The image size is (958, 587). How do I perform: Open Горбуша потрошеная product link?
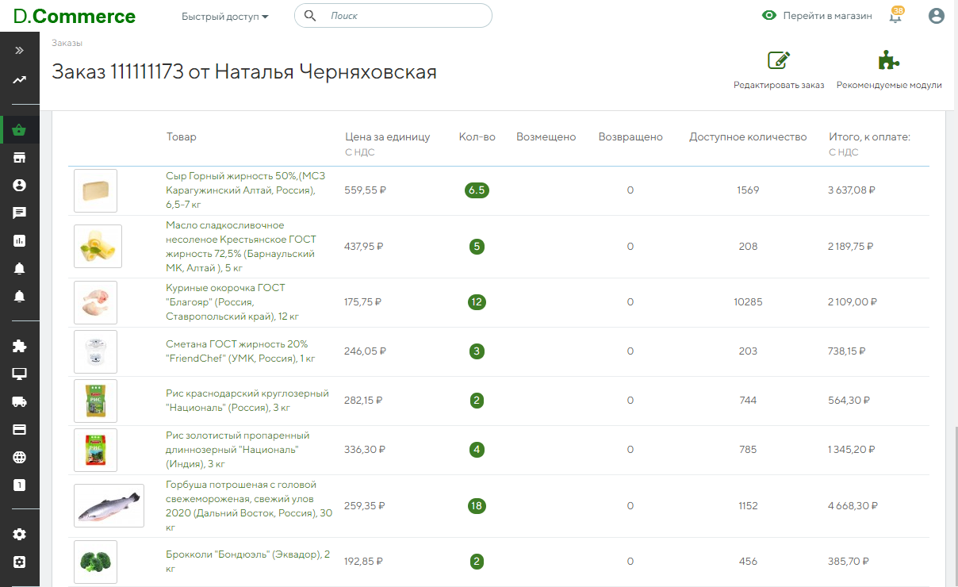[249, 506]
